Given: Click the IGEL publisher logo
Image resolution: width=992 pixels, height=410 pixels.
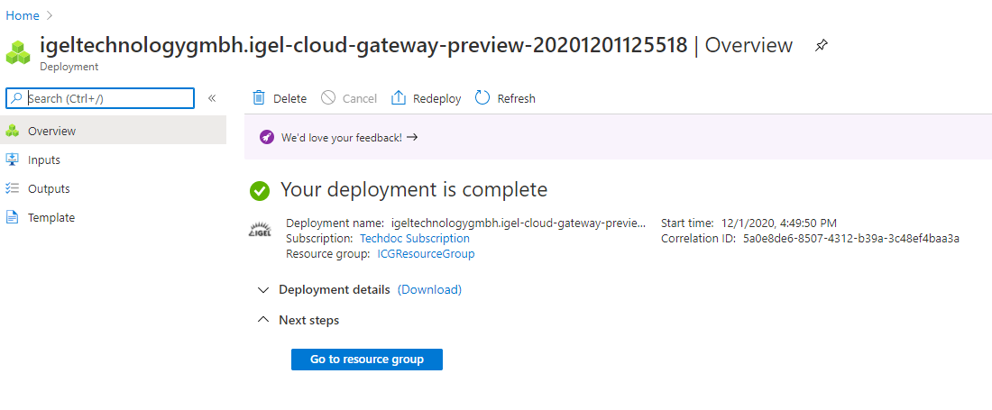Looking at the screenshot, I should (x=259, y=231).
